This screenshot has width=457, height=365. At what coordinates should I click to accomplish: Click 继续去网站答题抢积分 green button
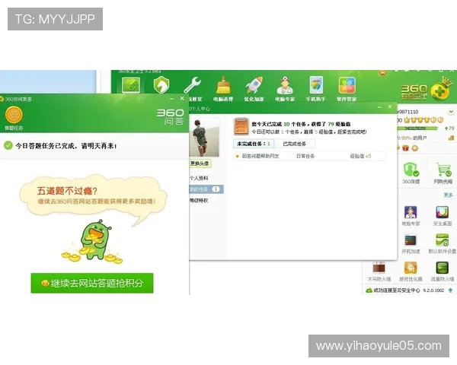92,283
